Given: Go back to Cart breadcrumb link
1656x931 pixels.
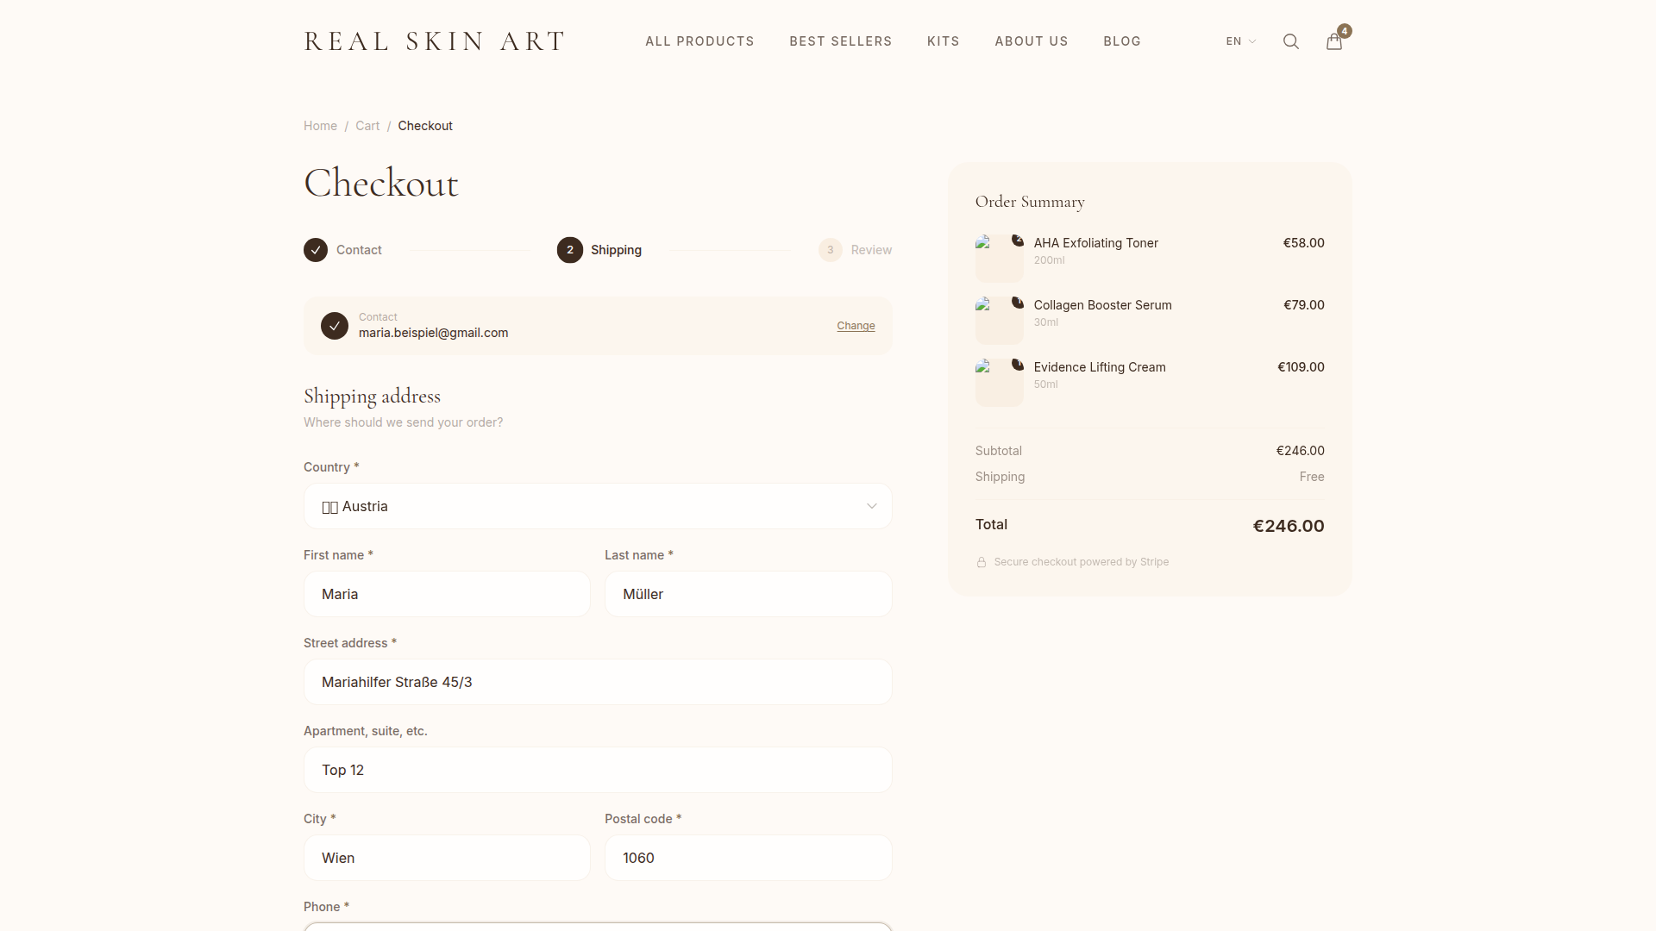Looking at the screenshot, I should (367, 126).
